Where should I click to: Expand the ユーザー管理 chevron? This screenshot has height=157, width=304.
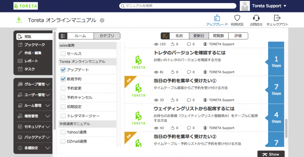[x=48, y=95]
